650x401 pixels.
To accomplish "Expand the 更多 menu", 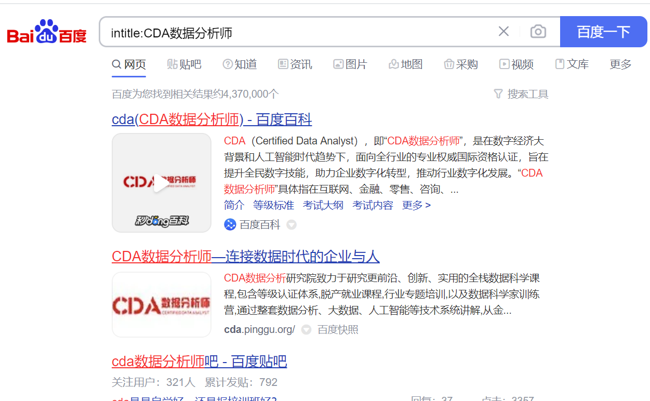I will click(620, 64).
